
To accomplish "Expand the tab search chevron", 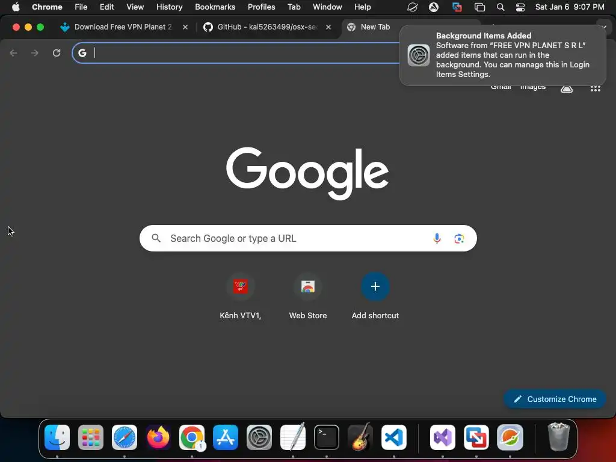I will 603,27.
